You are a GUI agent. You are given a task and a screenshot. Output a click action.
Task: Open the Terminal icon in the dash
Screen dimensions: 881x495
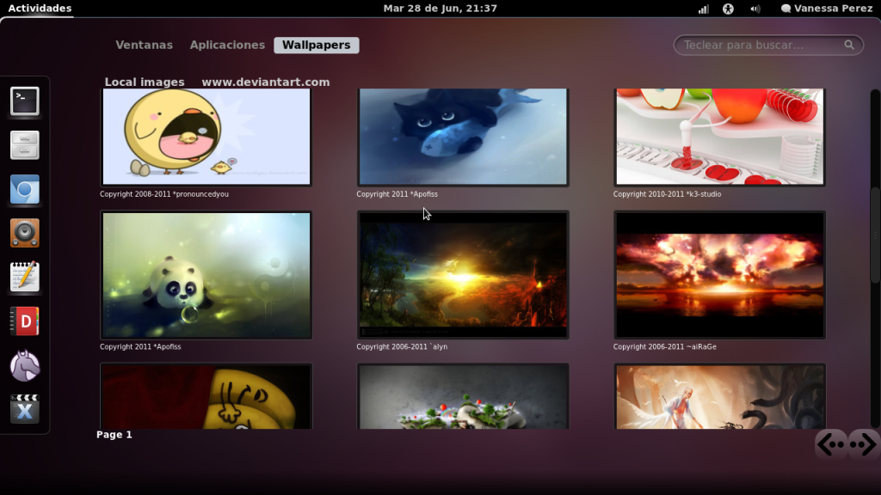25,101
